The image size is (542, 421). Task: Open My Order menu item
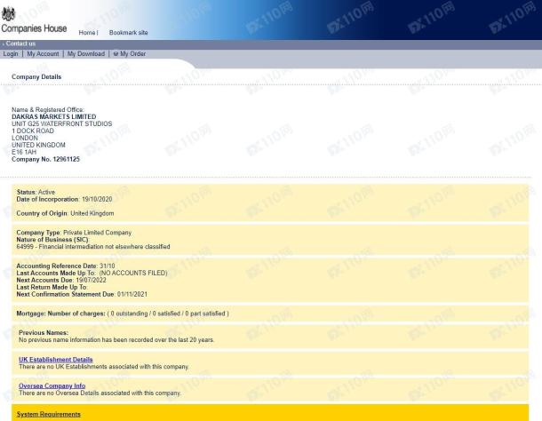[132, 54]
